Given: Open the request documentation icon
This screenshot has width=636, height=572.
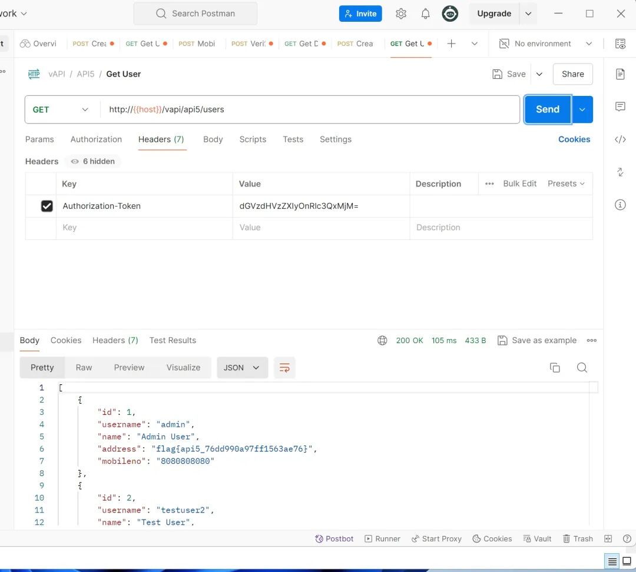Looking at the screenshot, I should pos(620,74).
